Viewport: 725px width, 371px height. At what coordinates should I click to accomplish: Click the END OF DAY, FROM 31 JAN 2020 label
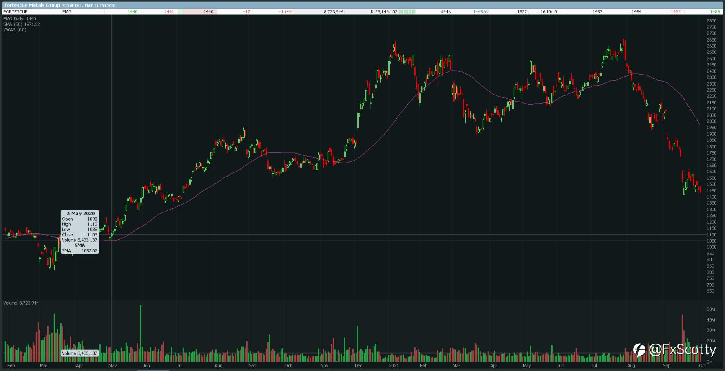pos(89,5)
